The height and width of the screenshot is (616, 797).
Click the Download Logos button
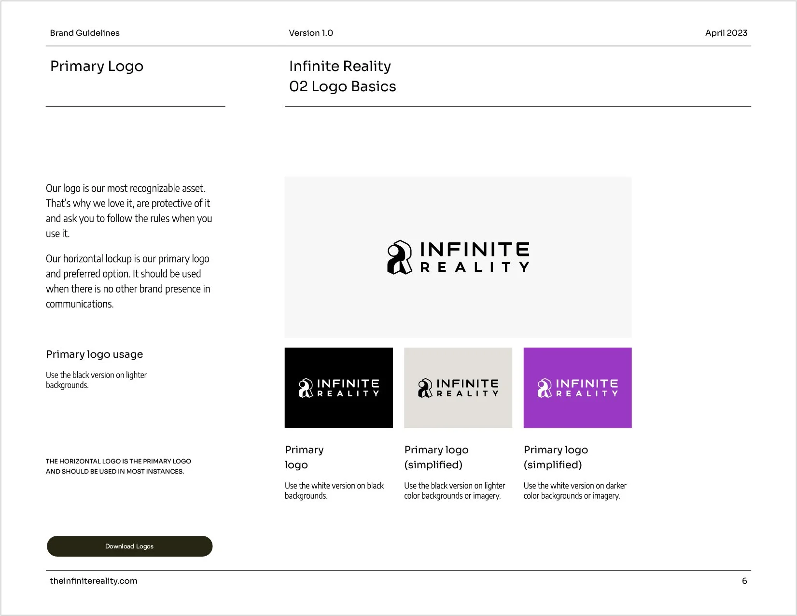click(129, 546)
